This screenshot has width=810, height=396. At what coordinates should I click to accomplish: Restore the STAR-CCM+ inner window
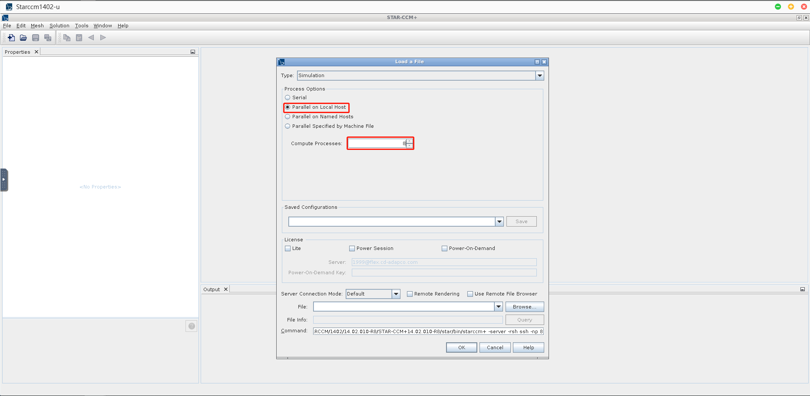click(799, 18)
